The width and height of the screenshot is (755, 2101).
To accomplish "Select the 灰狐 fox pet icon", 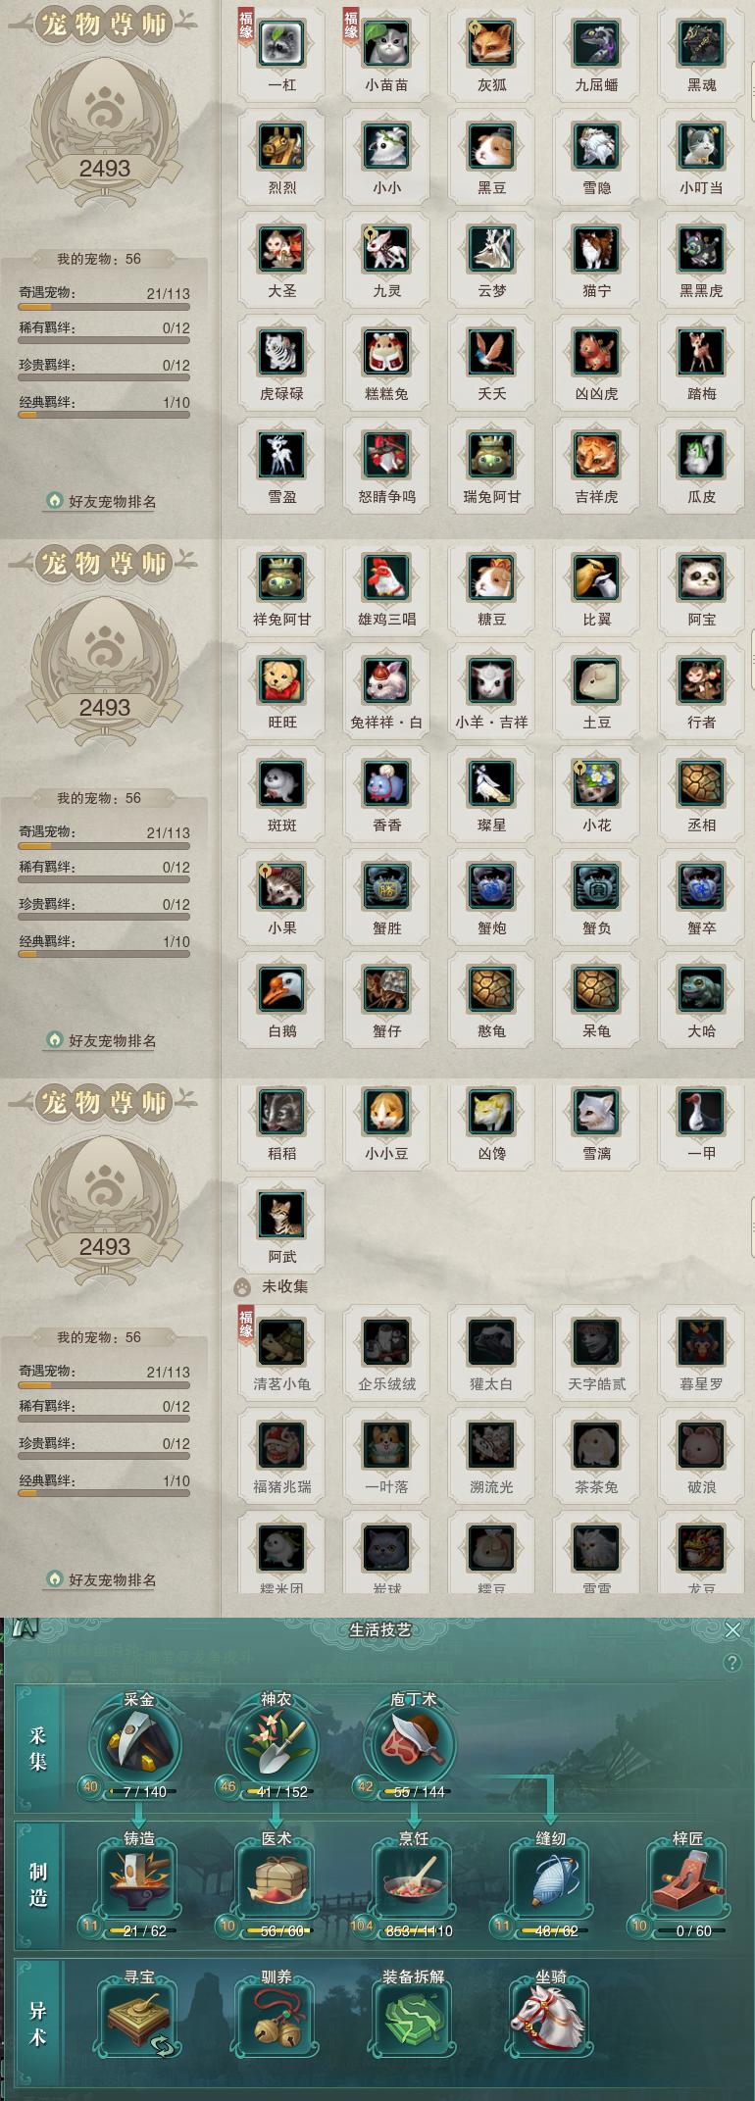I will (491, 44).
